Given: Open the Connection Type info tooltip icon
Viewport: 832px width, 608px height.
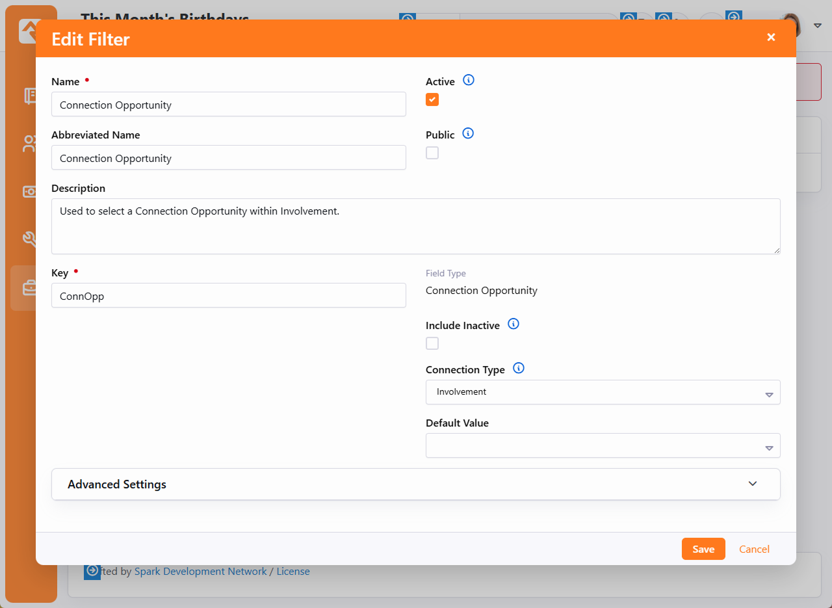Looking at the screenshot, I should click(518, 369).
